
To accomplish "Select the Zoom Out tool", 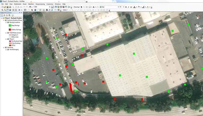I will 5,10.
